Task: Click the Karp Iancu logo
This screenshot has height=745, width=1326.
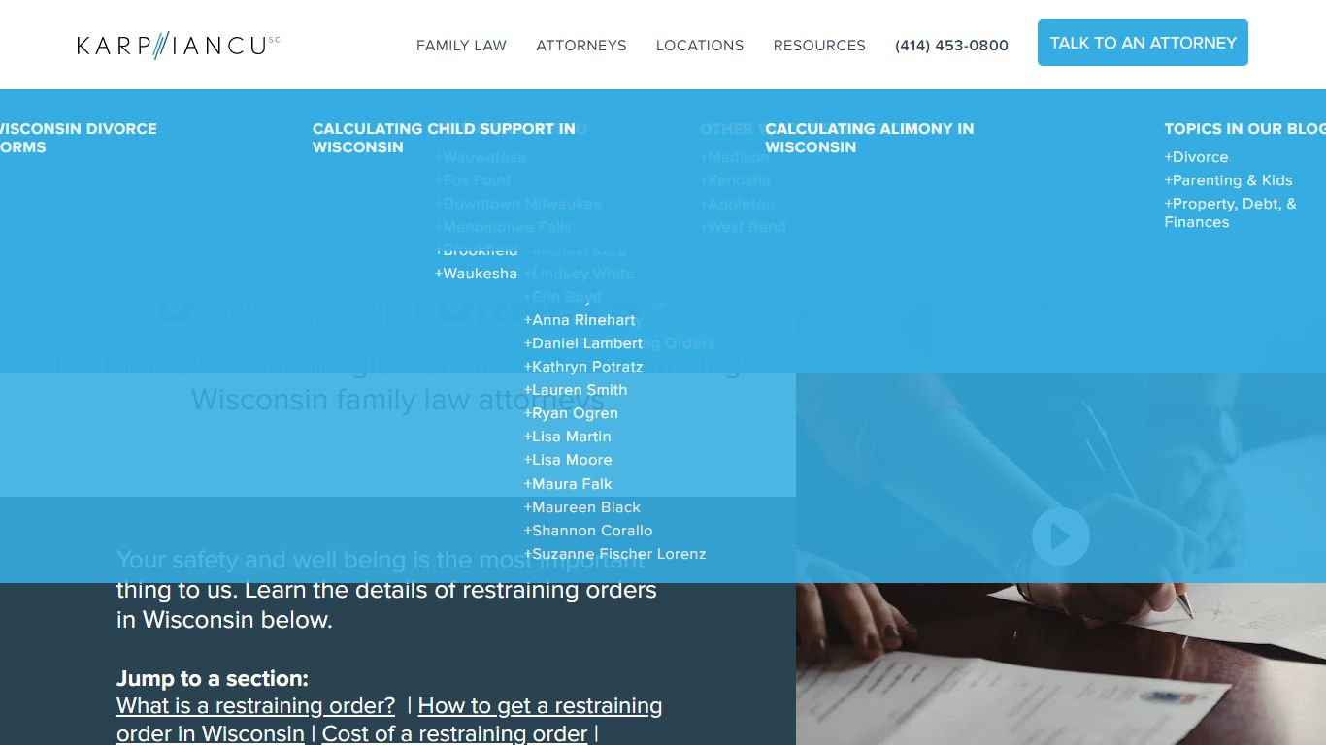Action: point(179,45)
